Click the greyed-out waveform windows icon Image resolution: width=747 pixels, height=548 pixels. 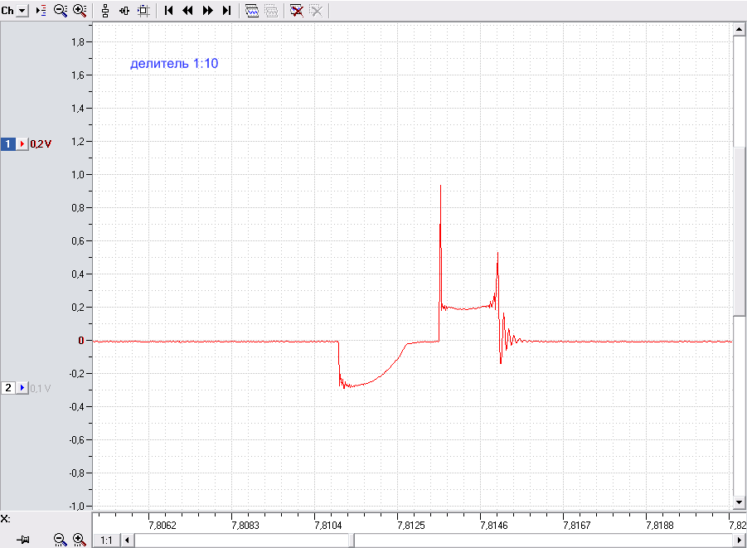[271, 11]
